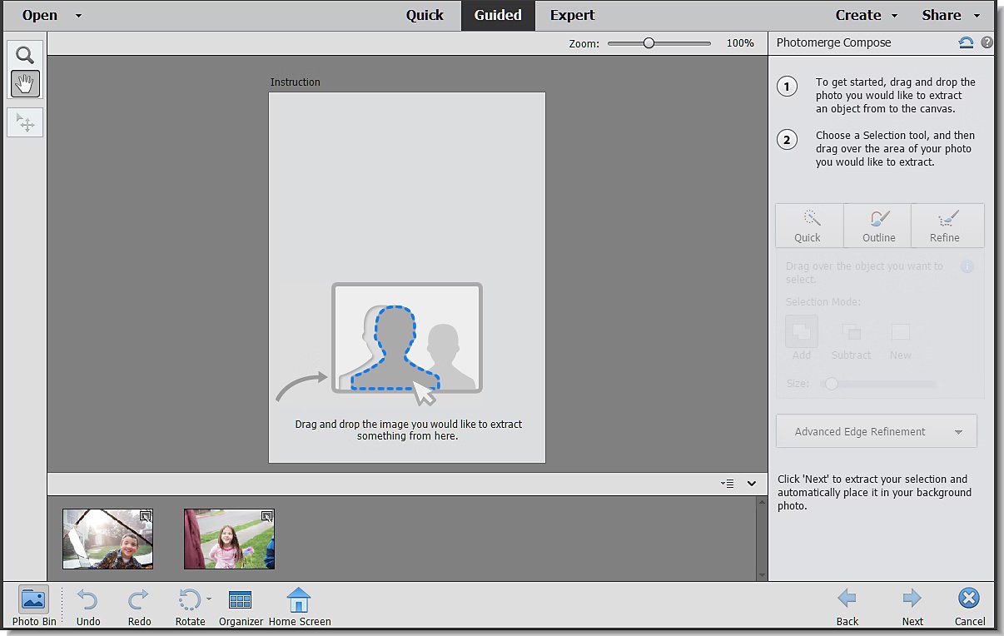Image resolution: width=1004 pixels, height=636 pixels.
Task: Open the photo bin list options menu
Action: 727,484
